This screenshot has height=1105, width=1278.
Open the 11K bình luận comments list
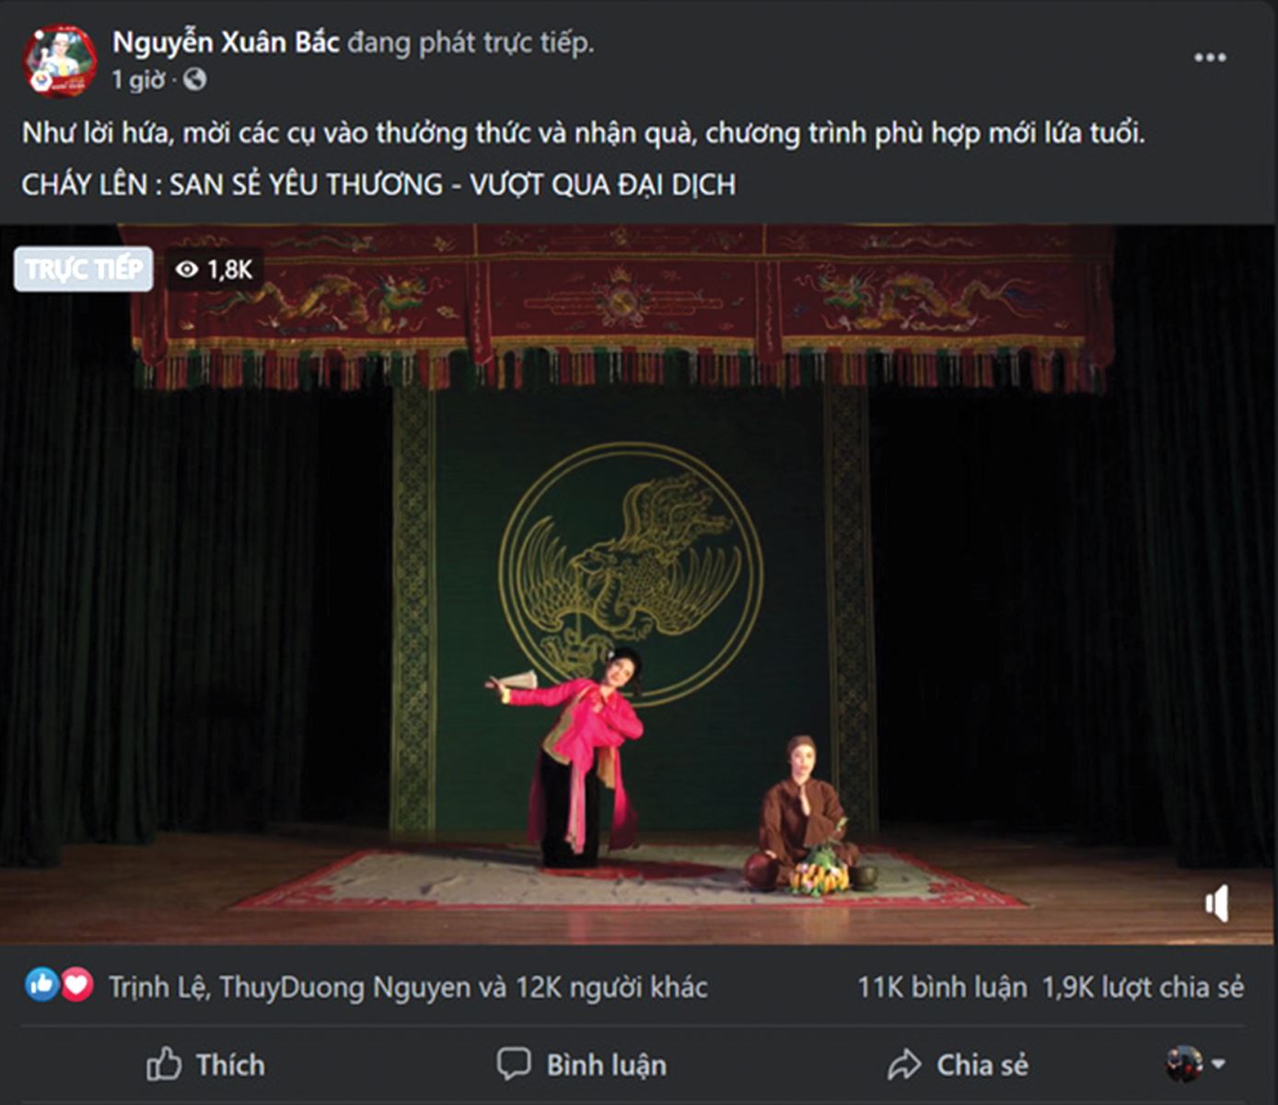point(942,987)
